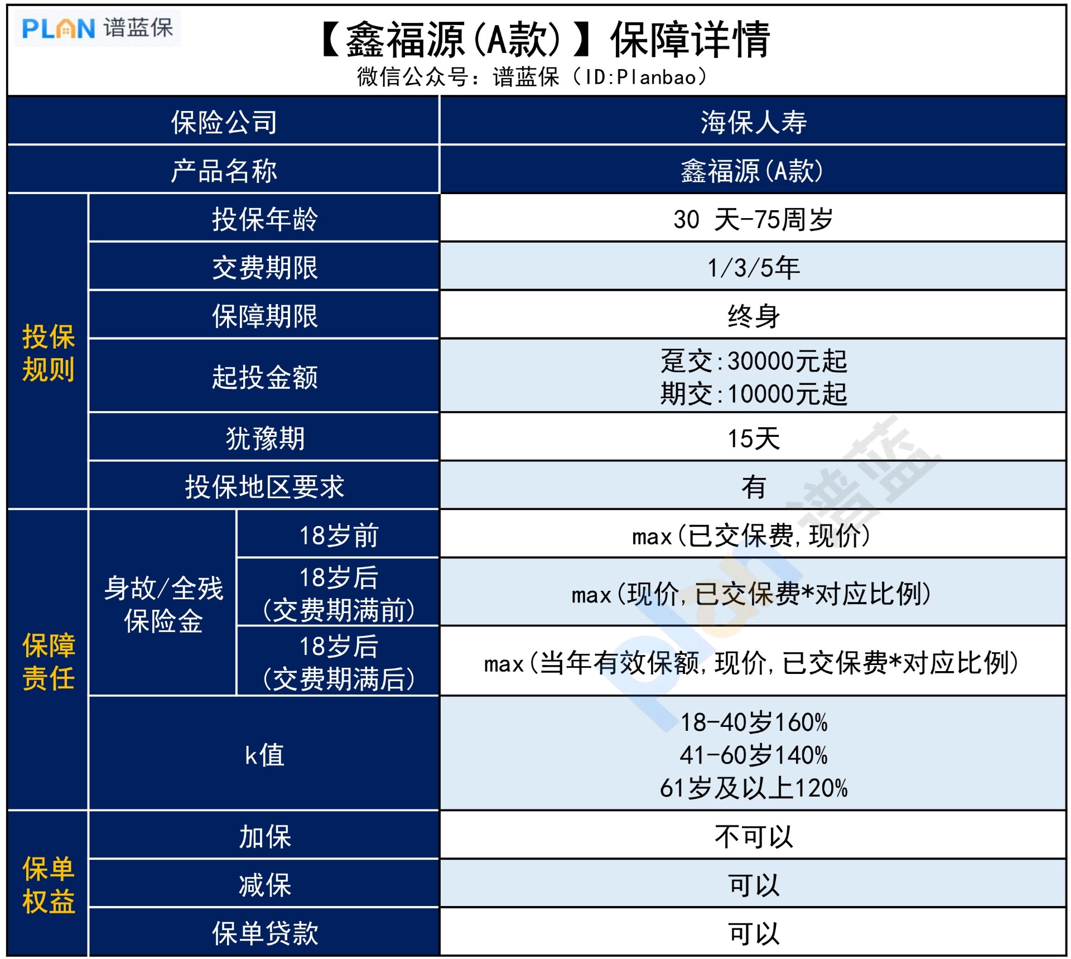Select the 保险公司 header cell
Screen dimensions: 1071x959
click(x=224, y=122)
